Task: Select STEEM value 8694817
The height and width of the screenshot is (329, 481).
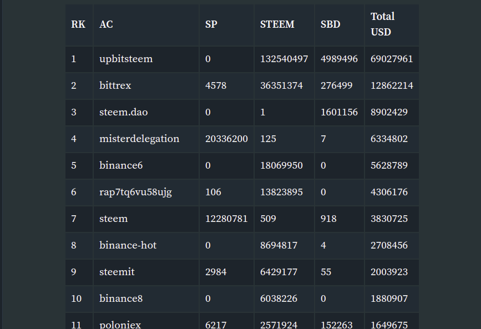Action: pyautogui.click(x=279, y=245)
